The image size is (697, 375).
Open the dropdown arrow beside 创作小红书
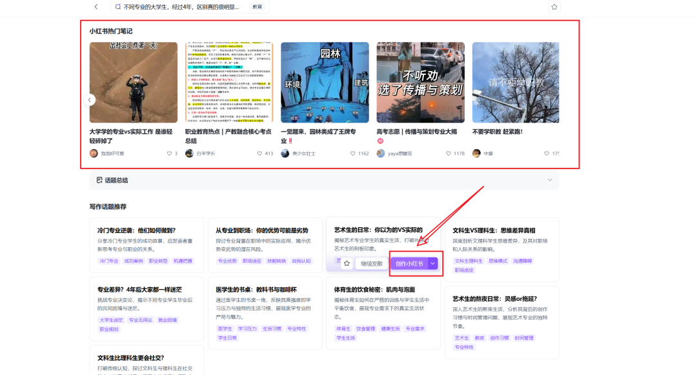tap(432, 263)
